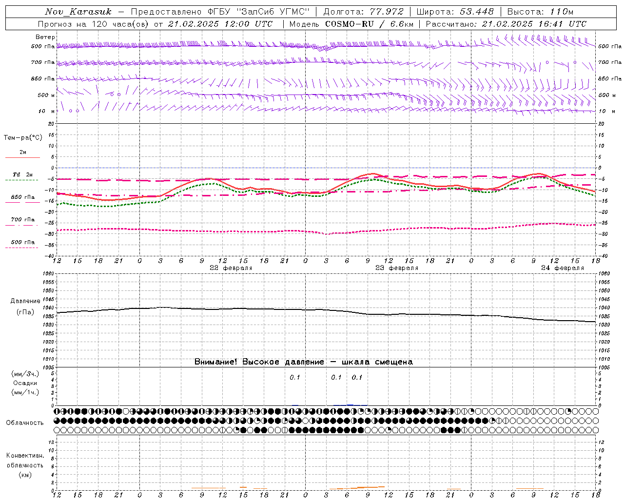Click the date label 23 февраля
This screenshot has width=624, height=499.
click(x=397, y=268)
